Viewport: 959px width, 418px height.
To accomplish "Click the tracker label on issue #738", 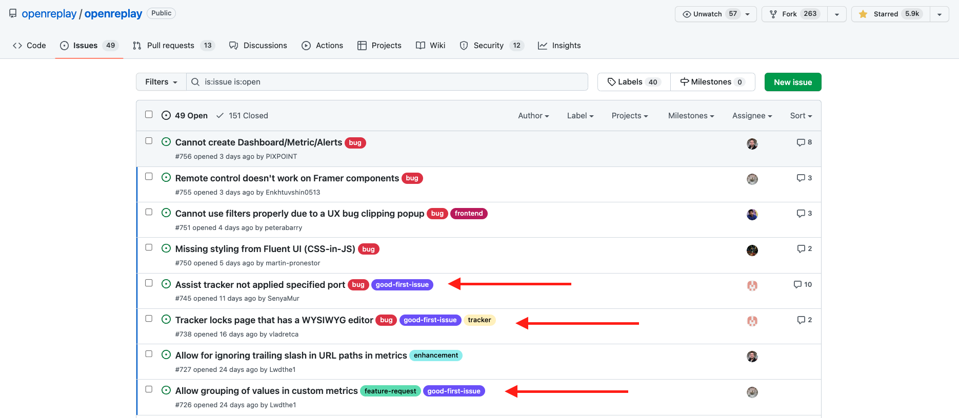I will 479,320.
